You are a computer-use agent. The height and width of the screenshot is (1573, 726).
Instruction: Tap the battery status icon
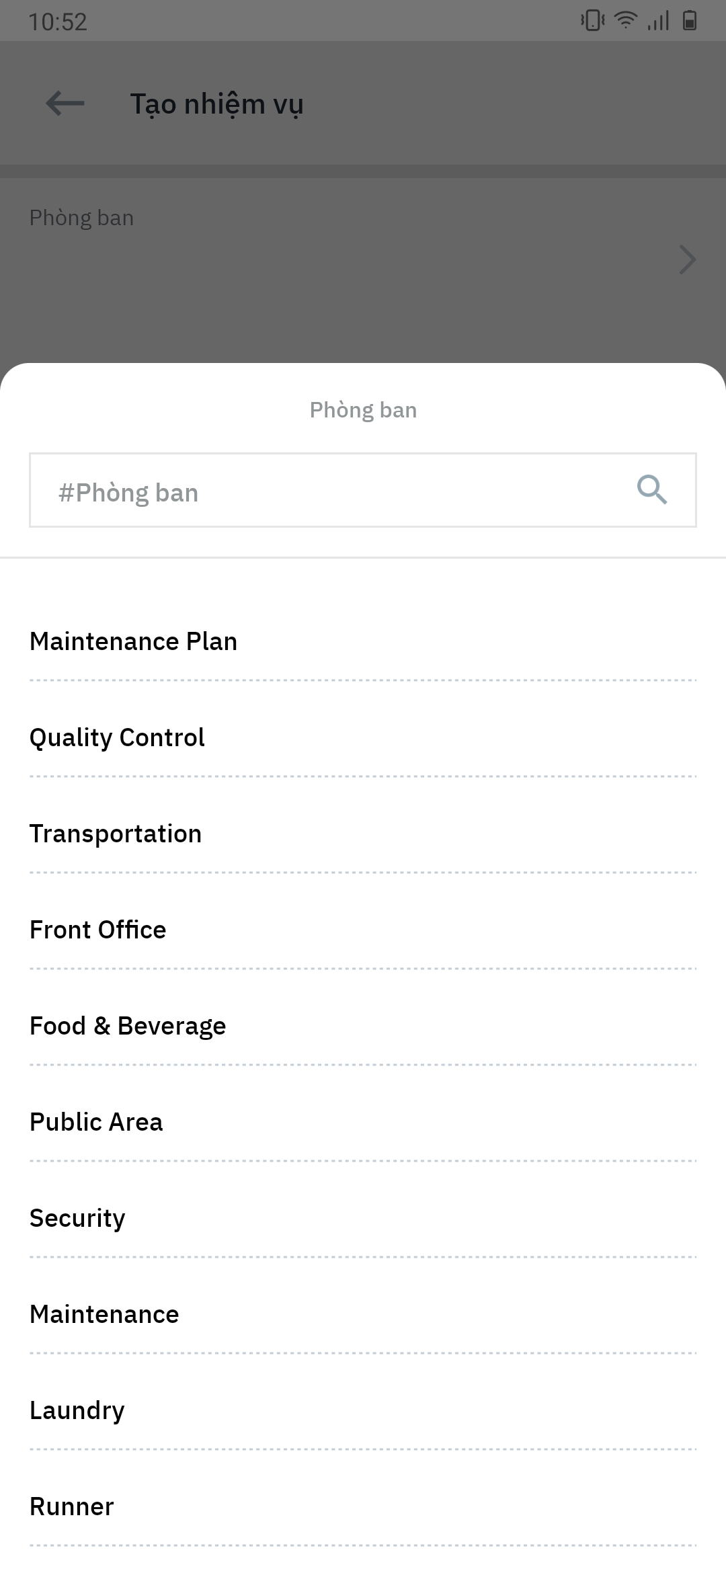[690, 21]
